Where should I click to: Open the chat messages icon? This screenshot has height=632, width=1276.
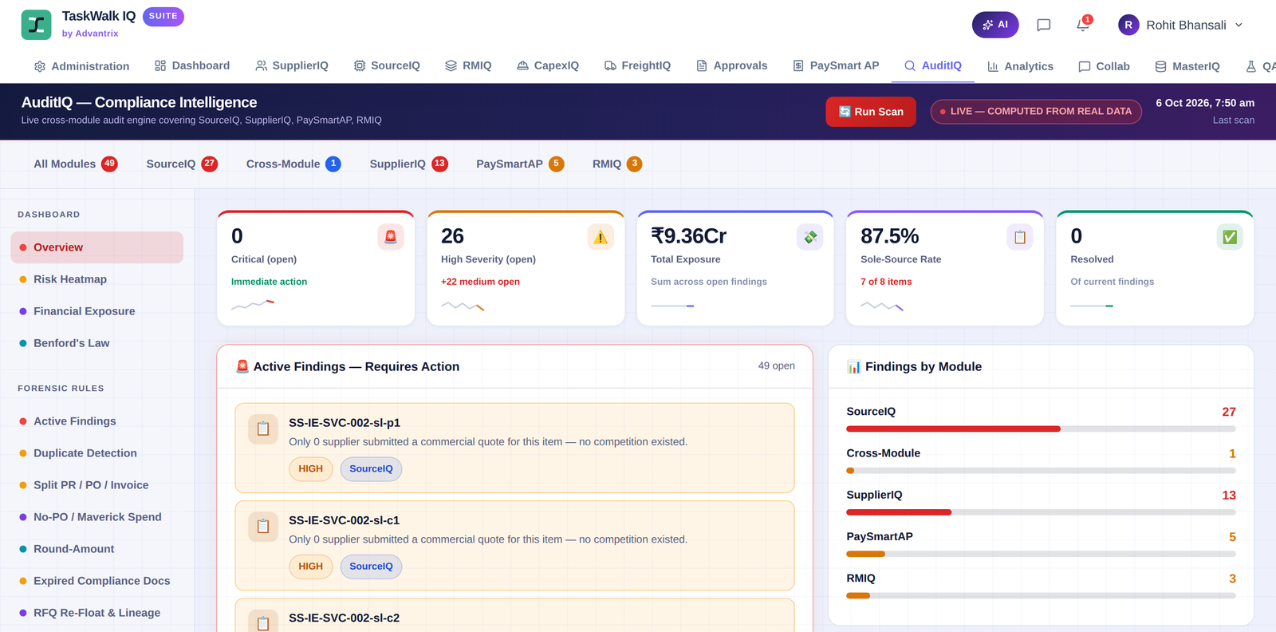point(1043,25)
